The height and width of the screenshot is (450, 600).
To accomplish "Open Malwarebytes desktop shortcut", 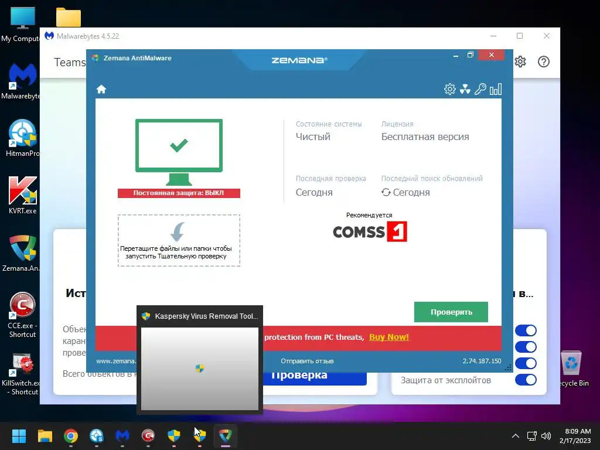I will point(21,81).
